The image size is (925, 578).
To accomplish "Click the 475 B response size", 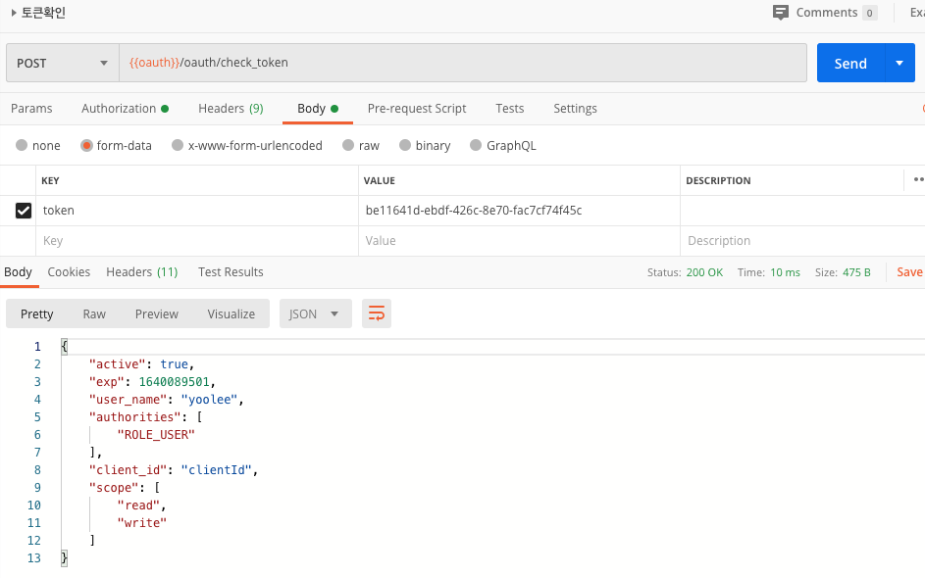I will pyautogui.click(x=856, y=272).
